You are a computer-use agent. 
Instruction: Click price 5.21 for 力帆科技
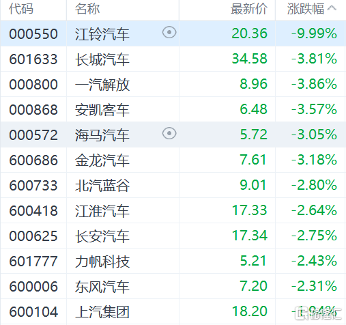[x=253, y=261]
